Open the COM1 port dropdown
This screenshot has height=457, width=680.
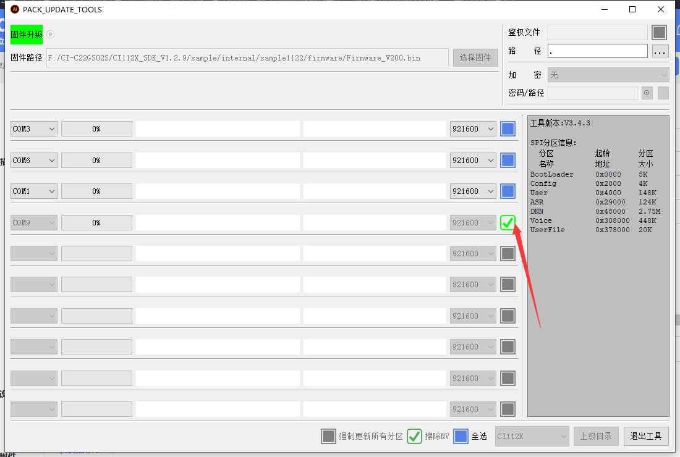tap(34, 191)
